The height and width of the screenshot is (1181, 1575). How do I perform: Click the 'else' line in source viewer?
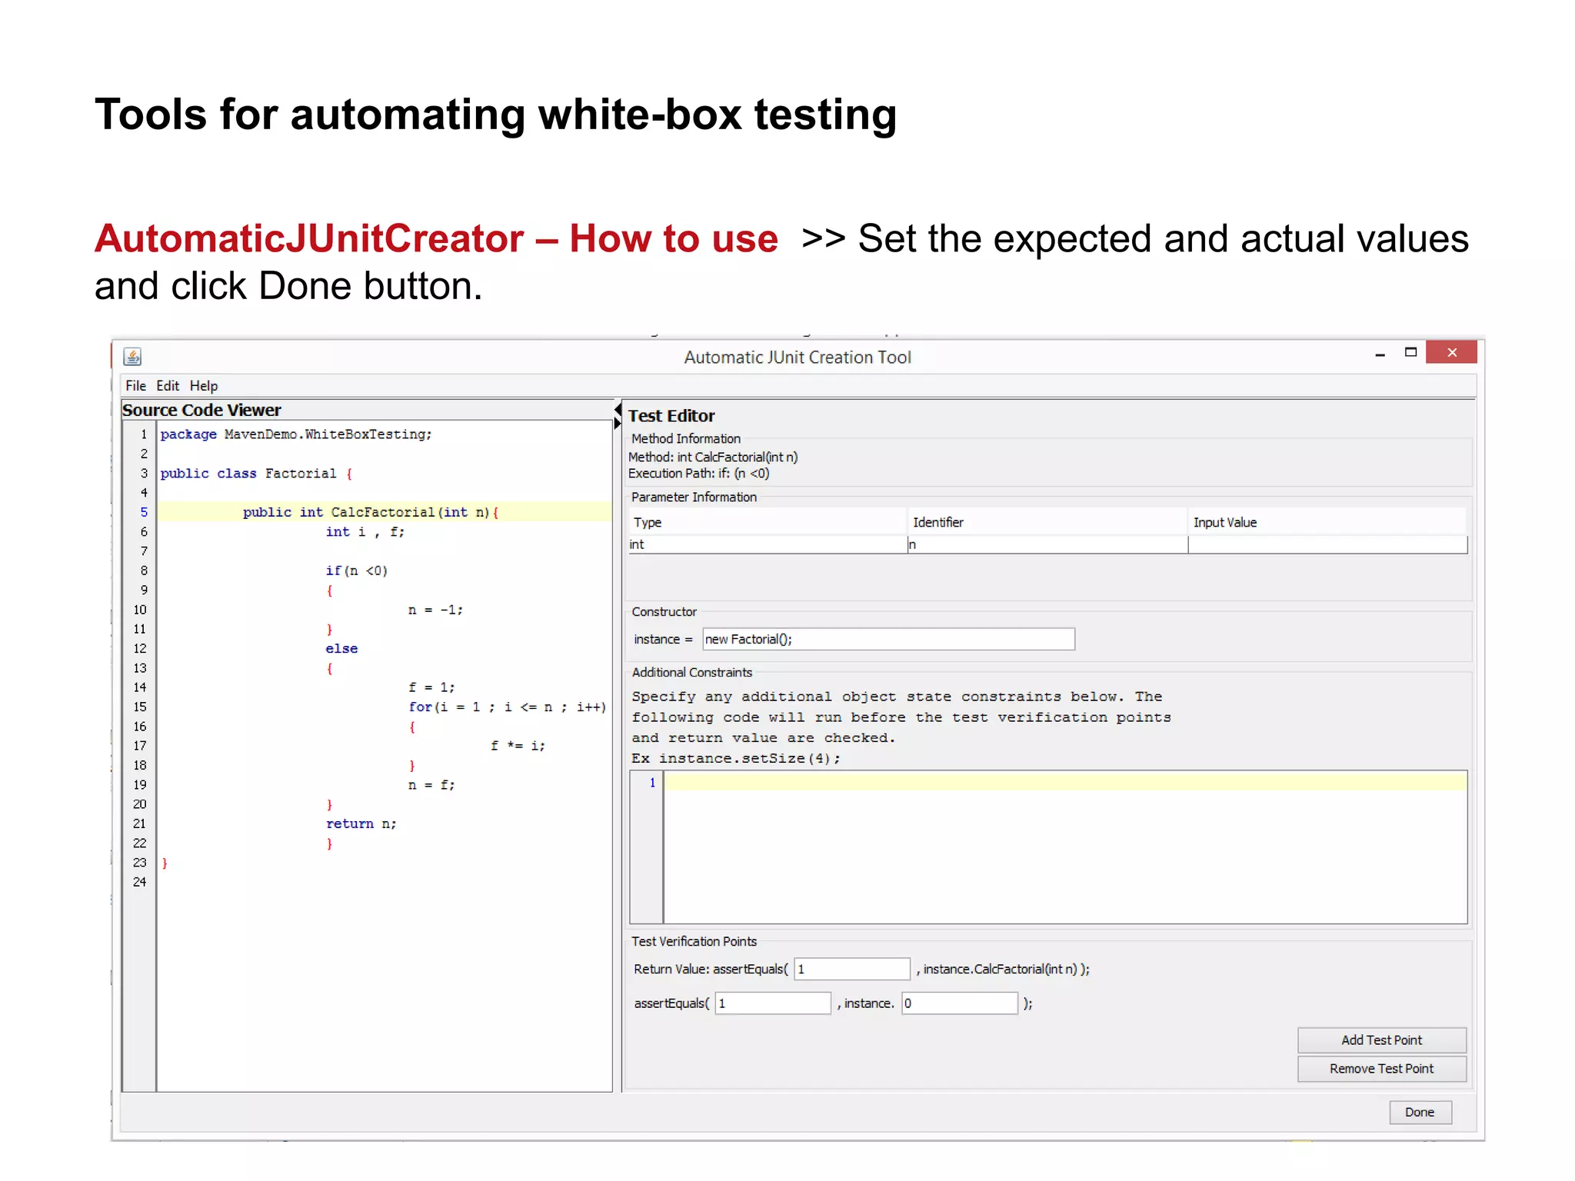coord(341,648)
